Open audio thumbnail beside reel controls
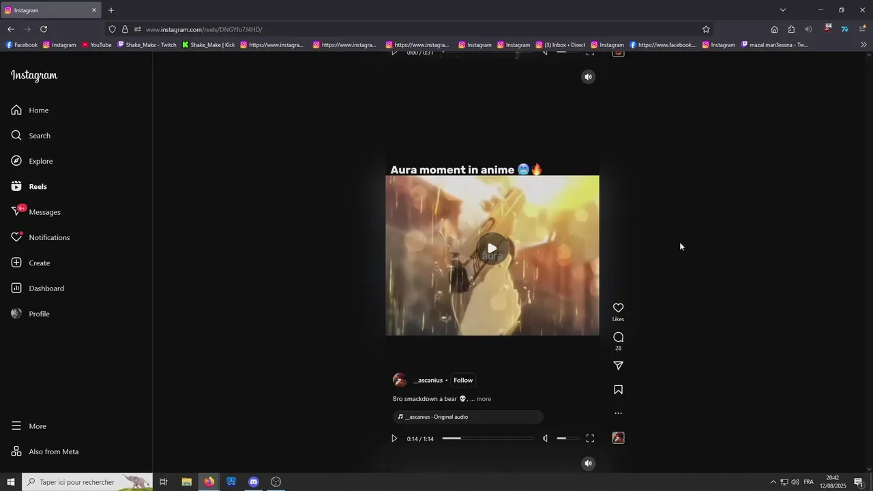873x491 pixels. coord(618,438)
